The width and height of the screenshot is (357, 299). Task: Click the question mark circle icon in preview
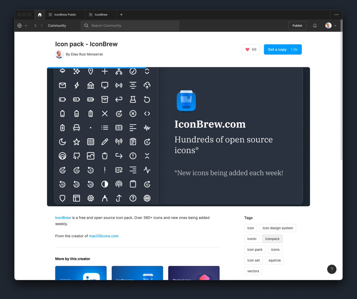click(133, 198)
